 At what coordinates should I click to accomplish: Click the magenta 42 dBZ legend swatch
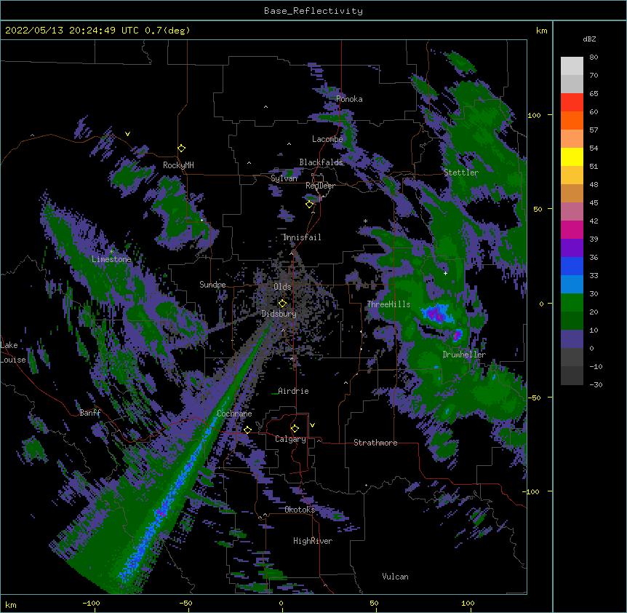pyautogui.click(x=572, y=229)
